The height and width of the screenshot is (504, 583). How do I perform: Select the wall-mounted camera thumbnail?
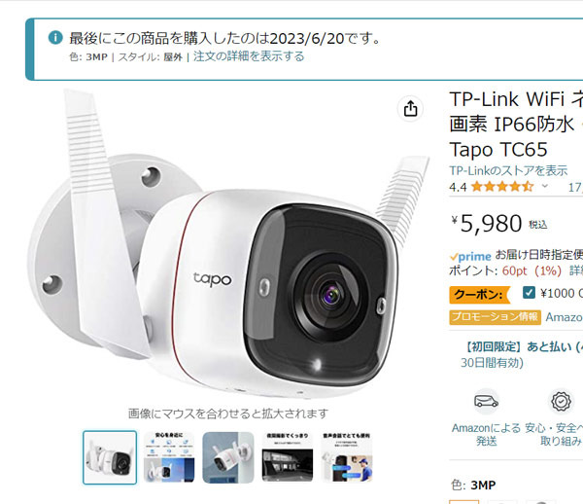(228, 457)
